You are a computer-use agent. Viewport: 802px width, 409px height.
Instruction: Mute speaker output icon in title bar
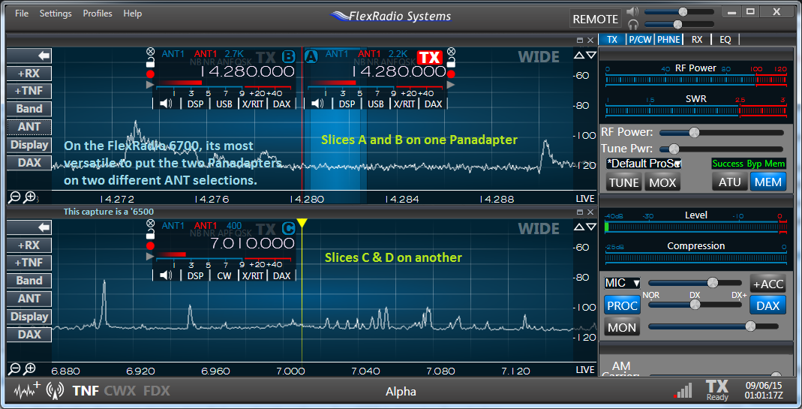pyautogui.click(x=633, y=12)
